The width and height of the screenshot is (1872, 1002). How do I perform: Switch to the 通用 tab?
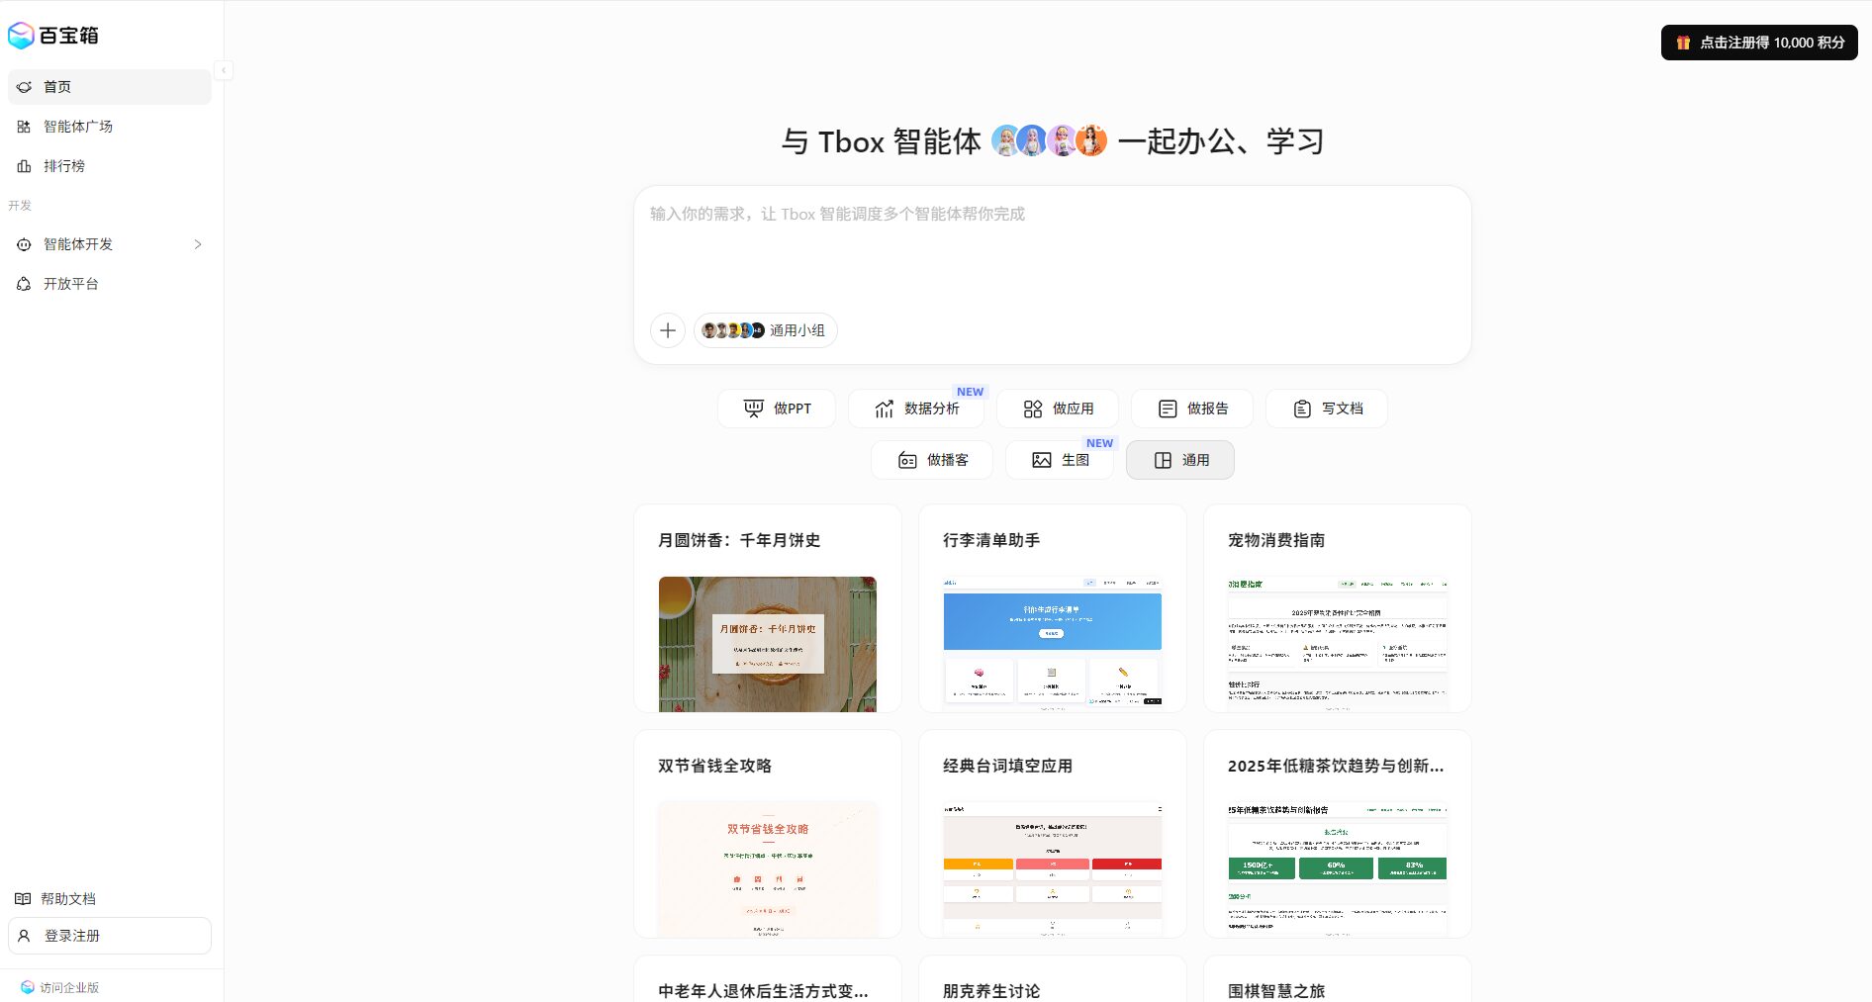tap(1180, 459)
